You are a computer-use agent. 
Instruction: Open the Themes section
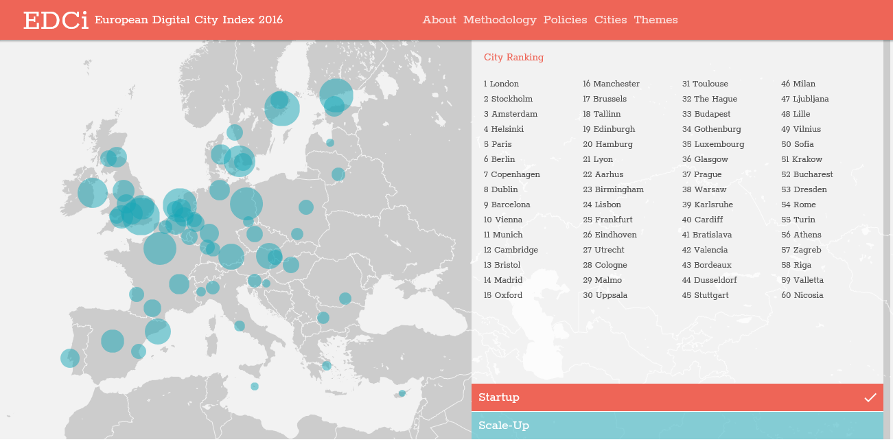point(656,20)
